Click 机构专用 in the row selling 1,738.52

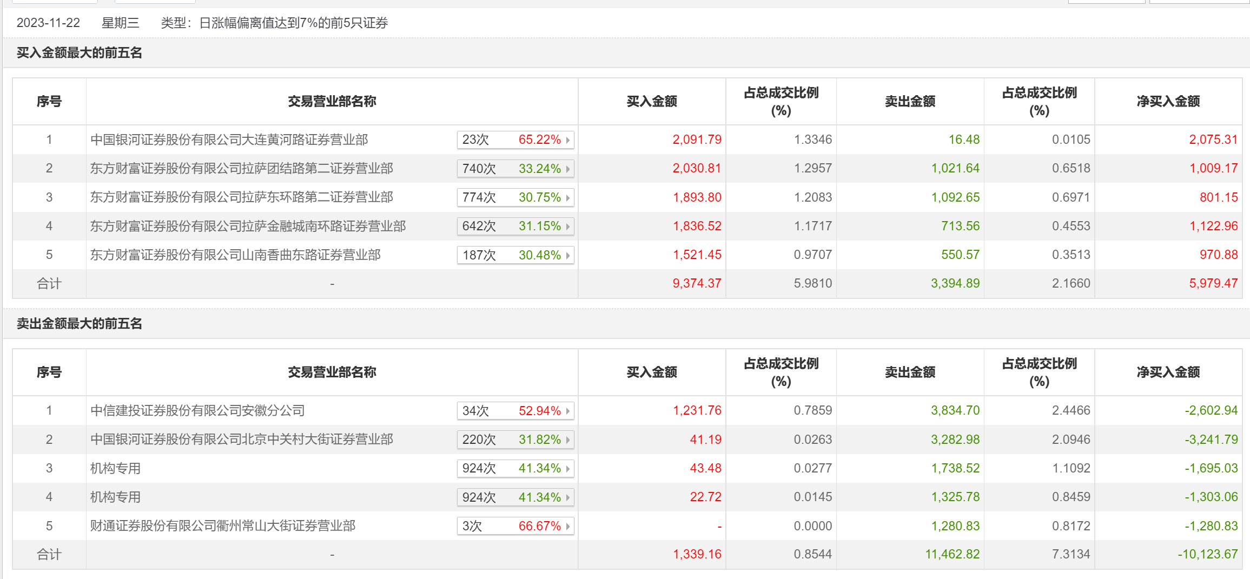[115, 469]
